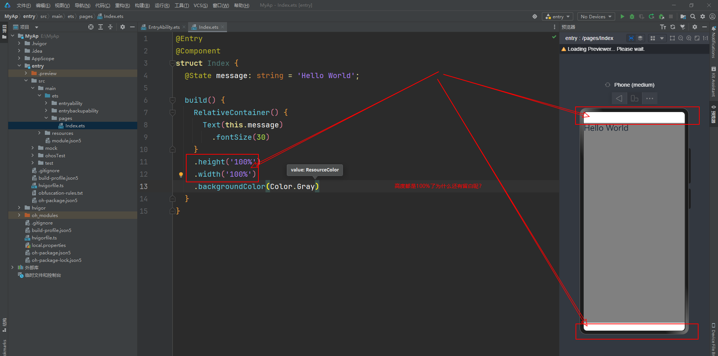Screen dimensions: 718x356
Task: Toggle code fold on build() line
Action: (172, 100)
